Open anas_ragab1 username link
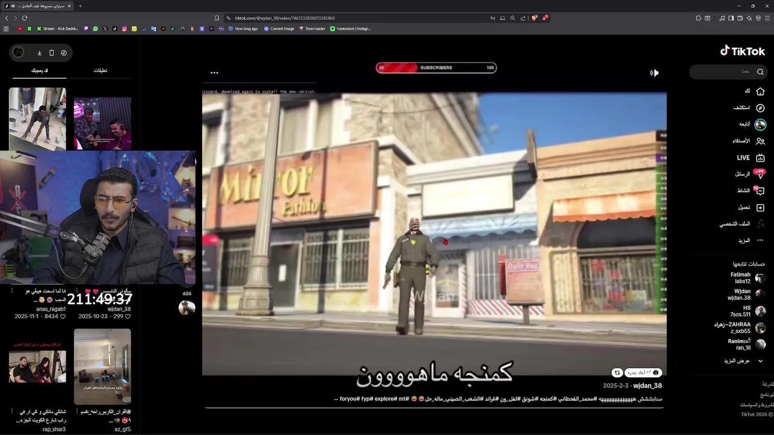This screenshot has height=435, width=774. click(51, 309)
